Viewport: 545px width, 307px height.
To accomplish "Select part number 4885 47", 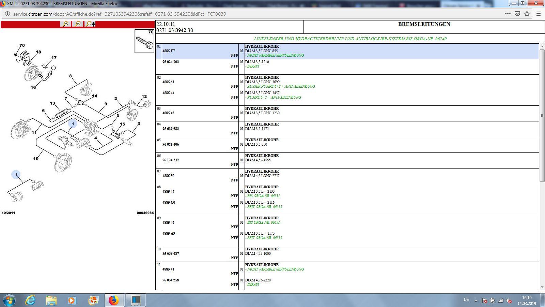I will pyautogui.click(x=168, y=191).
